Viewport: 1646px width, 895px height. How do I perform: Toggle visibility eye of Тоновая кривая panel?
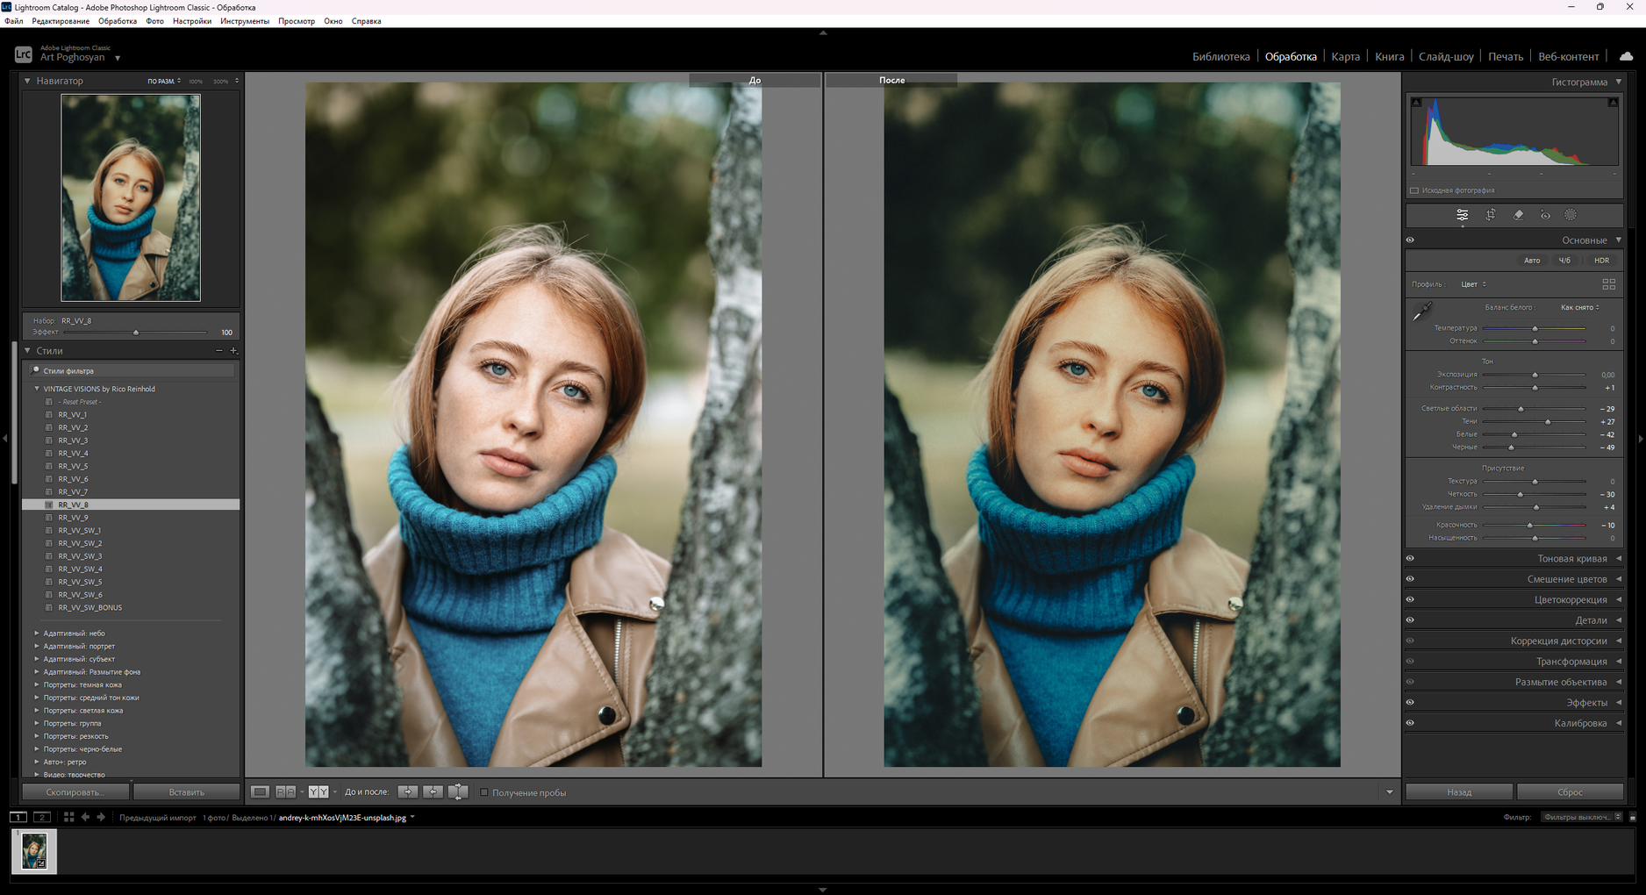point(1410,559)
